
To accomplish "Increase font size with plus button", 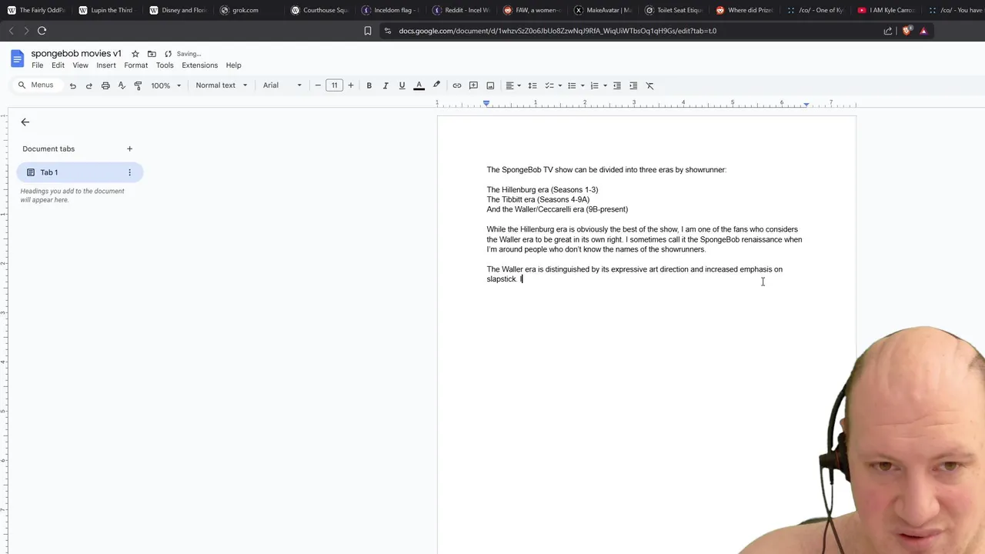I will 351,85.
